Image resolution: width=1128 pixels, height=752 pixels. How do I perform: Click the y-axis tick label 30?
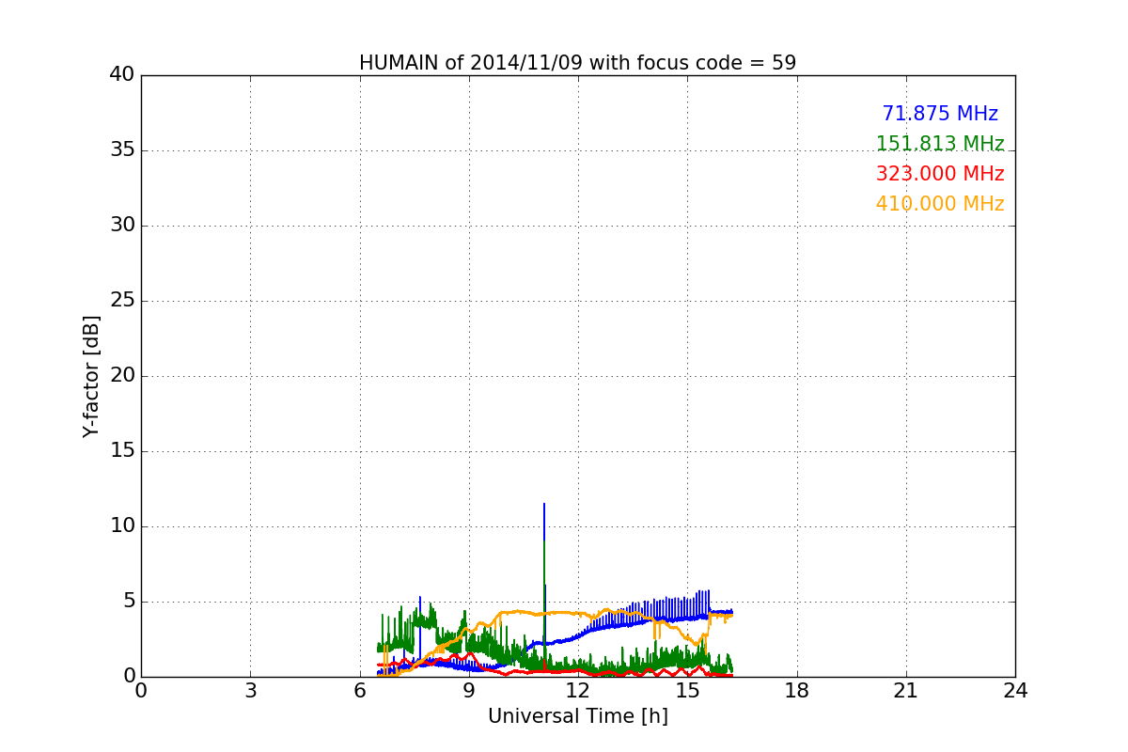click(x=122, y=226)
